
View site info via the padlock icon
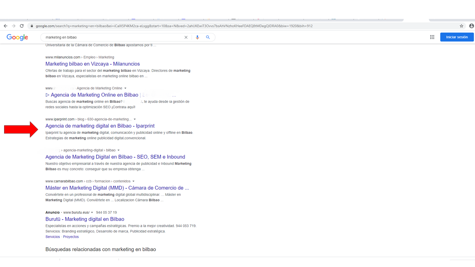pos(32,26)
